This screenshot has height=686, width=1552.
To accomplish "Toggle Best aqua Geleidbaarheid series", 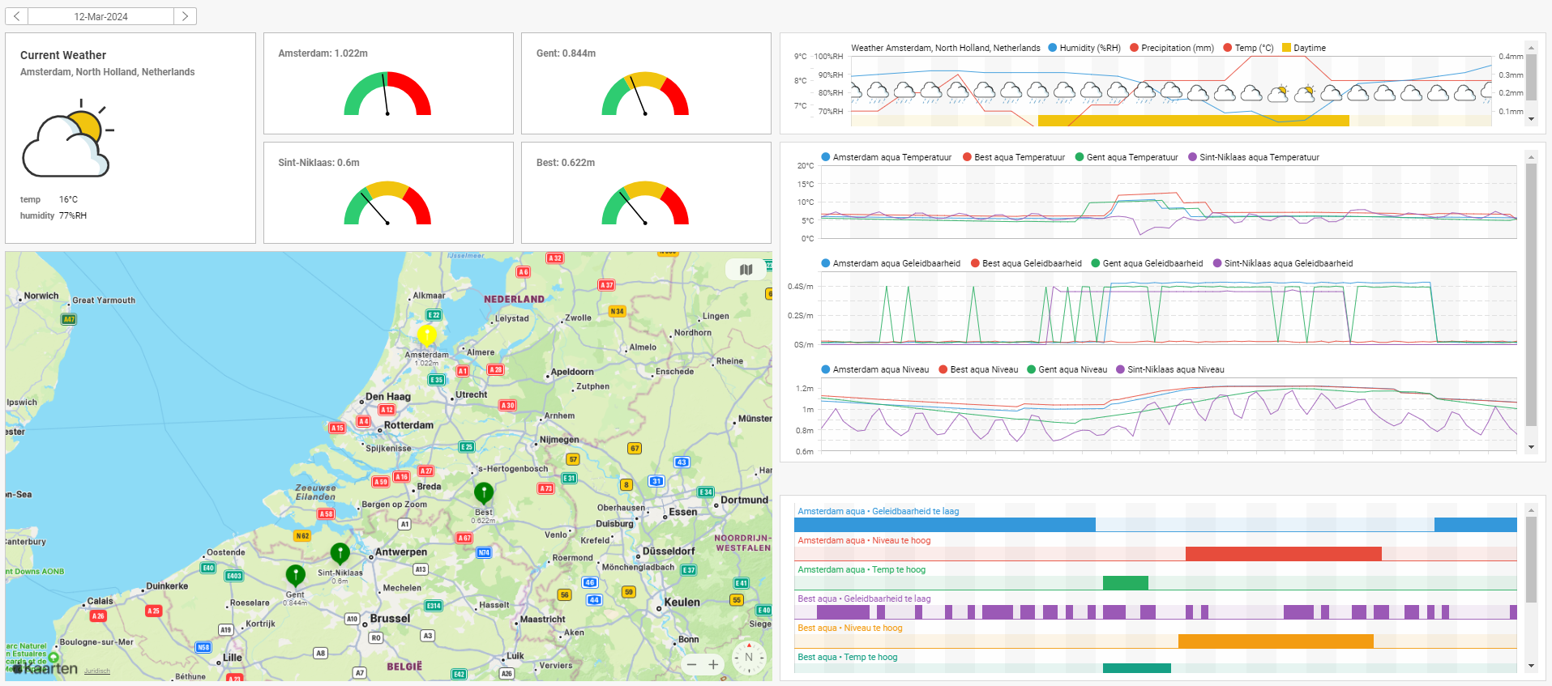I will coord(1026,263).
